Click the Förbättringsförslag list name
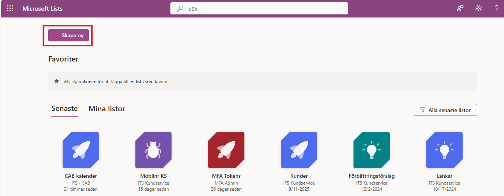 pos(372,176)
